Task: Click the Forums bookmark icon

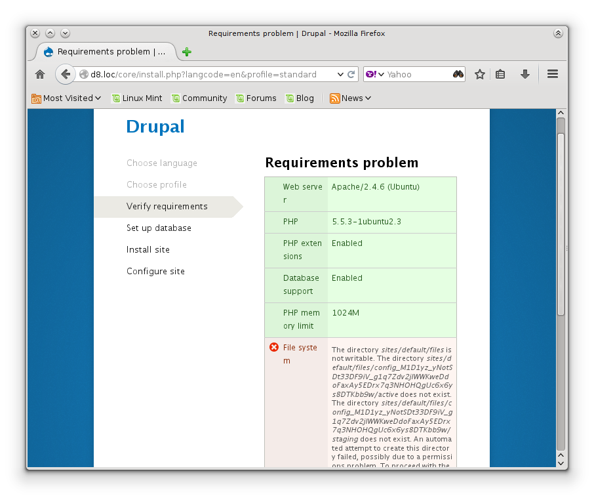Action: pos(240,98)
